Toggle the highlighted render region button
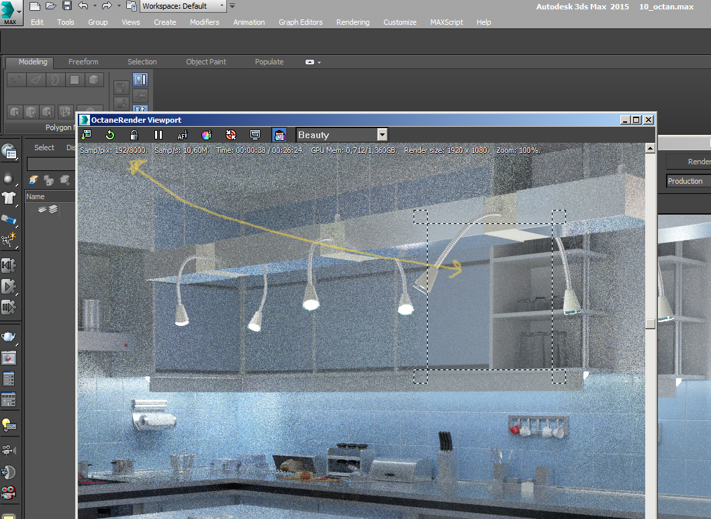Image resolution: width=711 pixels, height=519 pixels. coord(279,135)
